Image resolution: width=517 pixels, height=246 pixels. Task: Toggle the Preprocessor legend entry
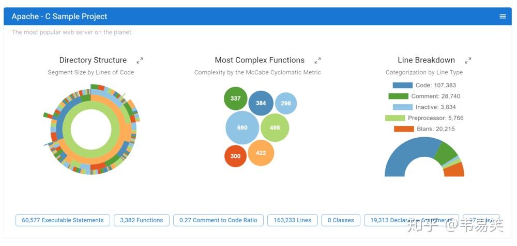pyautogui.click(x=434, y=118)
